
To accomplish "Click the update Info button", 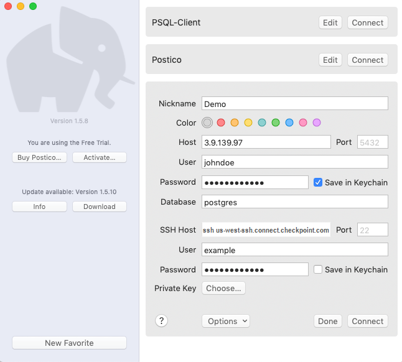I will (39, 207).
